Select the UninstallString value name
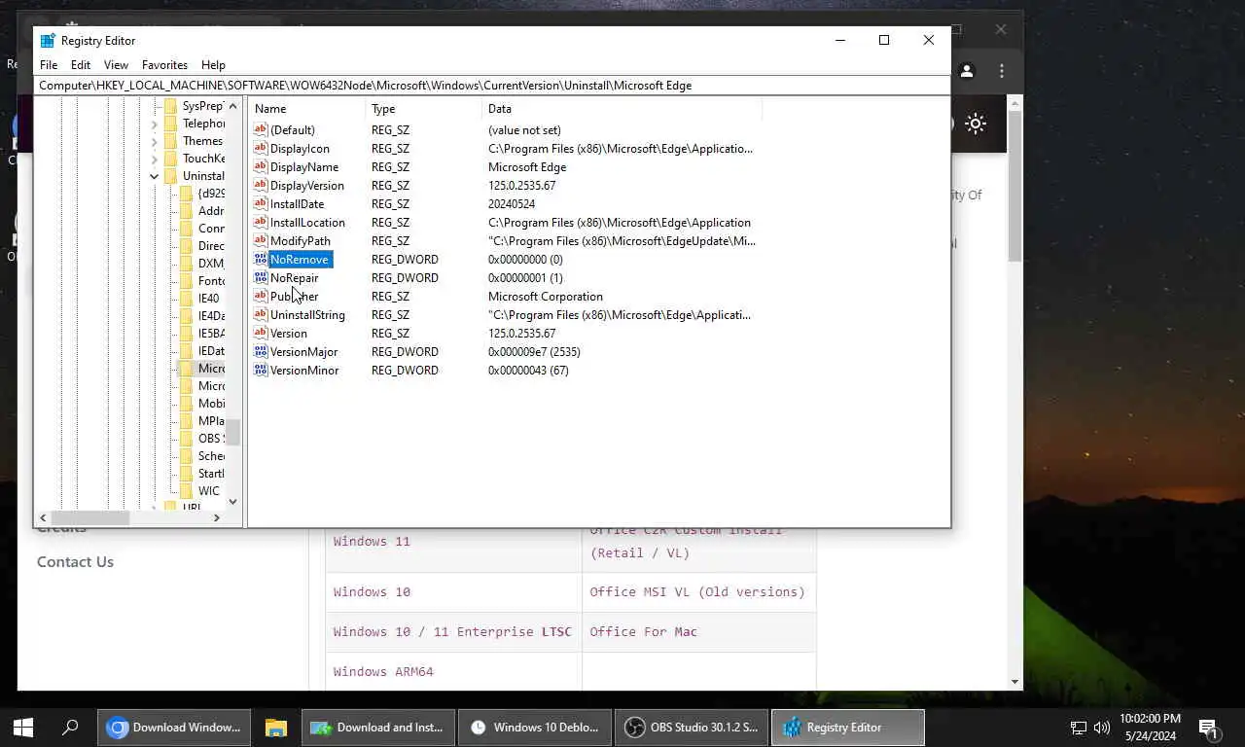This screenshot has height=747, width=1245. 307,315
